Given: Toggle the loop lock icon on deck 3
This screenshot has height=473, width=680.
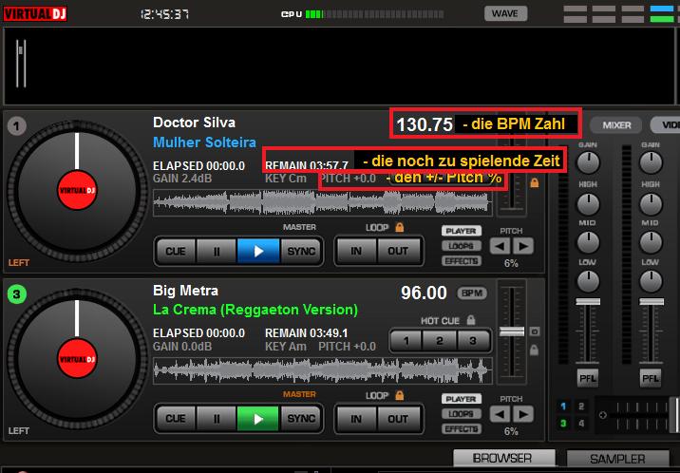Looking at the screenshot, I should 400,395.
